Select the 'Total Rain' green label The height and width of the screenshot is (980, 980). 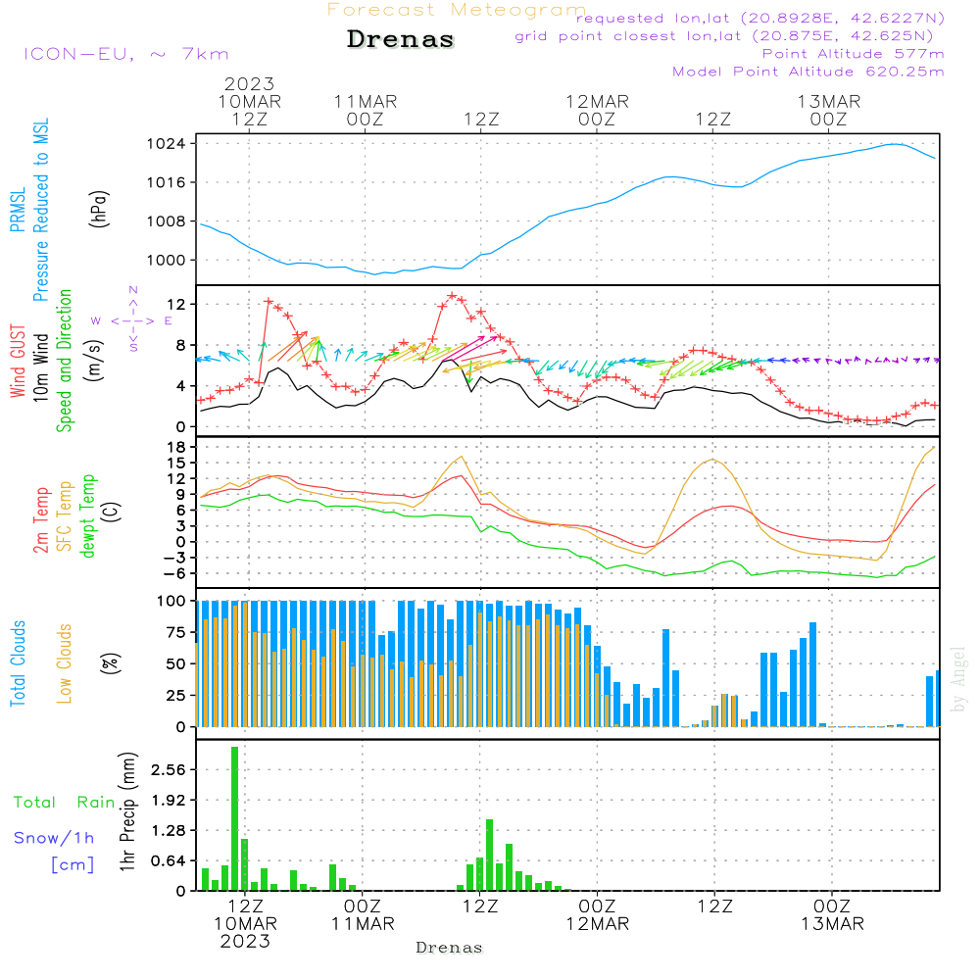click(64, 803)
